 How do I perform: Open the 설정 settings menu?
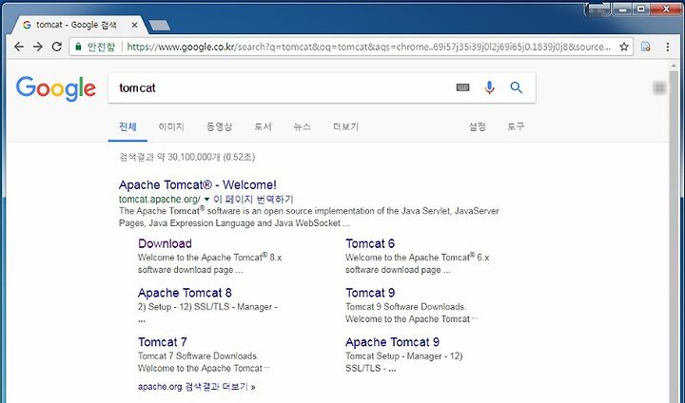click(477, 127)
